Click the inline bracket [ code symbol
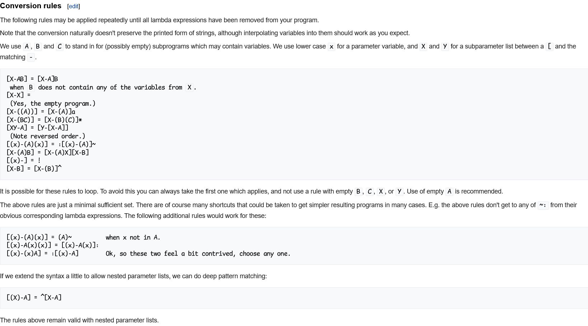This screenshot has height=326, width=588. click(550, 47)
